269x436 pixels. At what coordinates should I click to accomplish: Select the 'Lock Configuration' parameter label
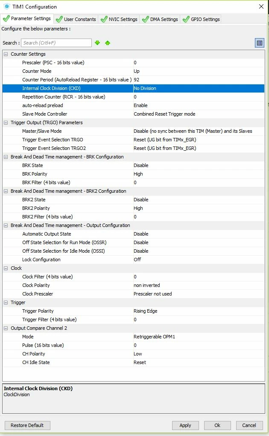[41, 260]
